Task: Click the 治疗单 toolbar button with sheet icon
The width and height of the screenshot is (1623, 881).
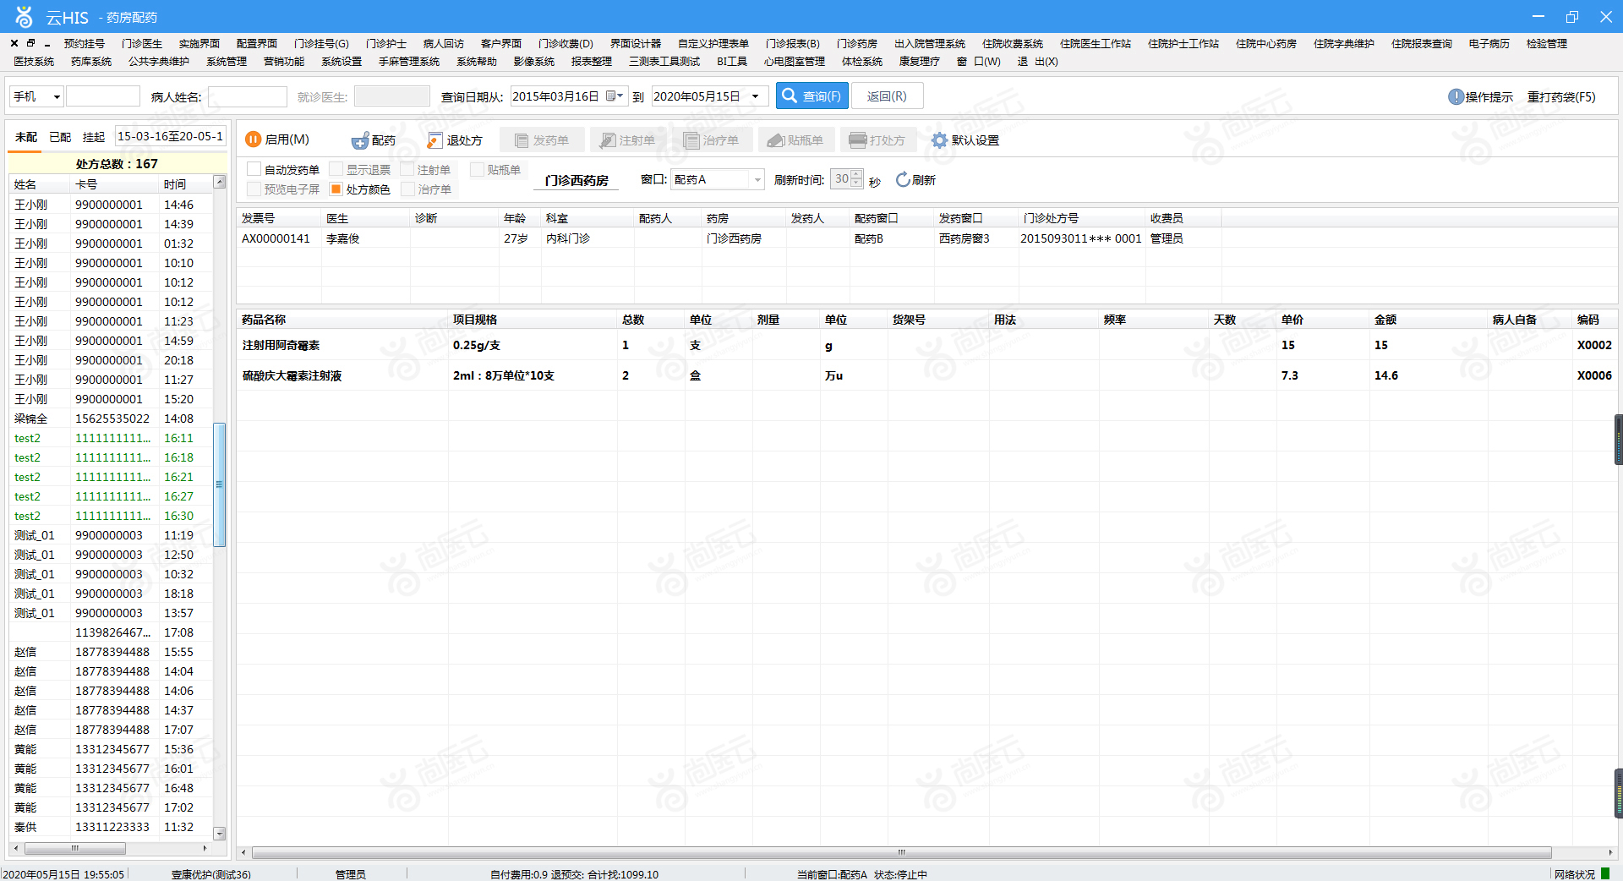Action: (712, 140)
